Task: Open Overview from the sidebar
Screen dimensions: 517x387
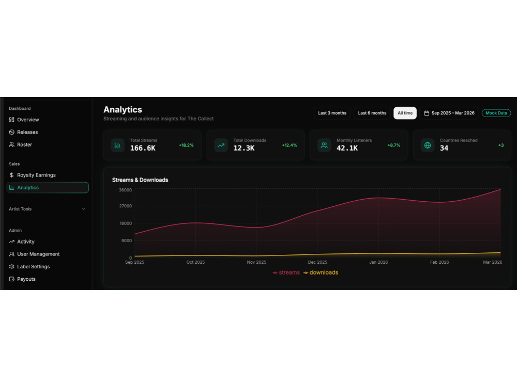Action: pos(47,120)
